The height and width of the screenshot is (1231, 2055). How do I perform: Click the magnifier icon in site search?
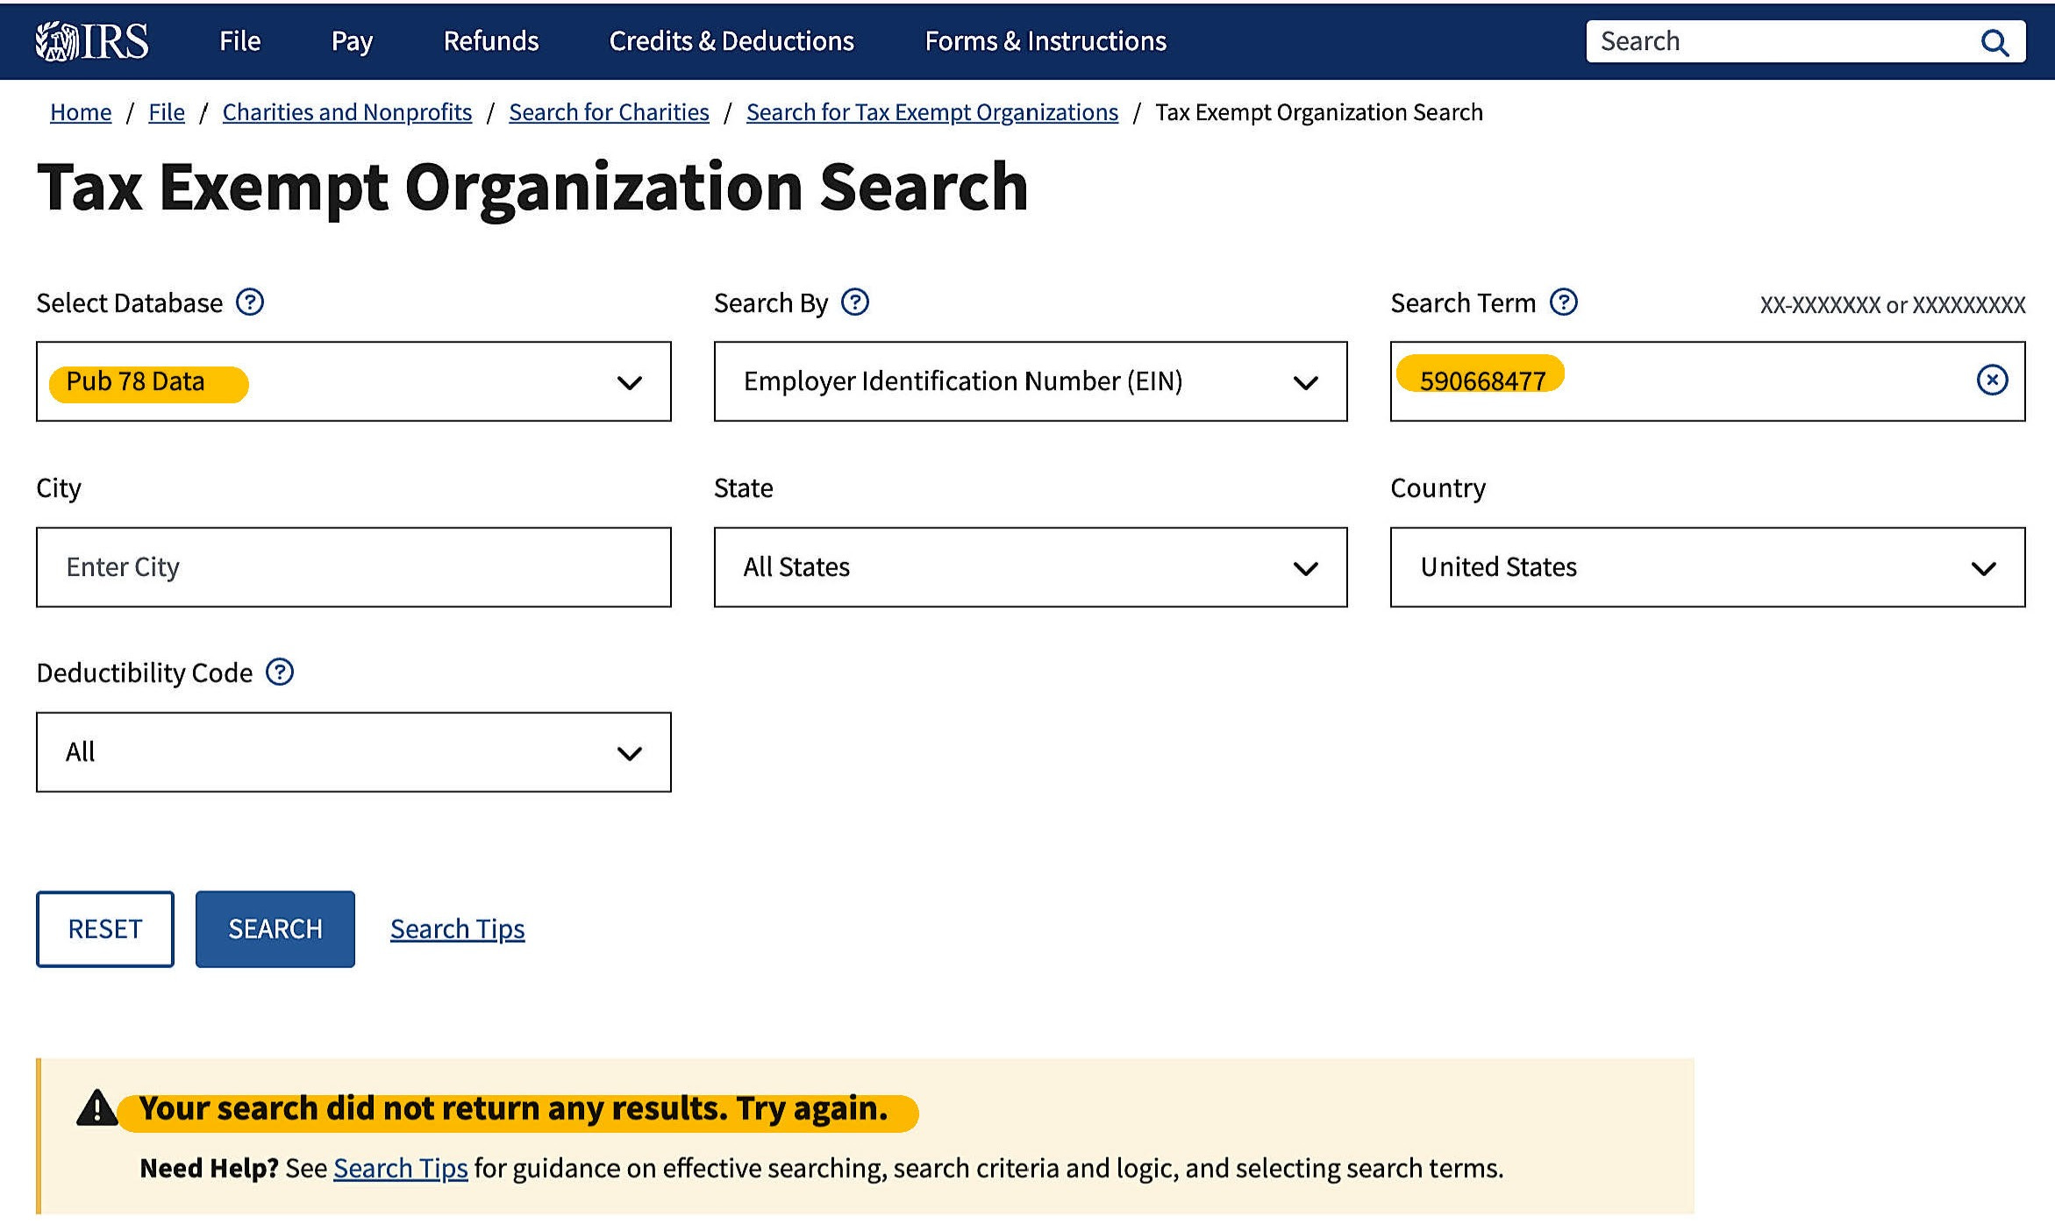(x=1994, y=42)
